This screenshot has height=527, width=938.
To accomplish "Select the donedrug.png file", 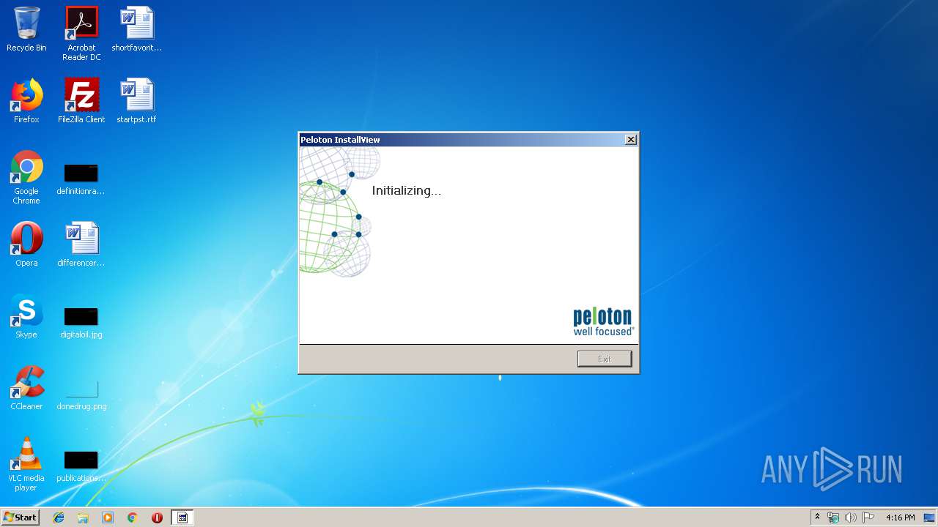I will [81, 394].
